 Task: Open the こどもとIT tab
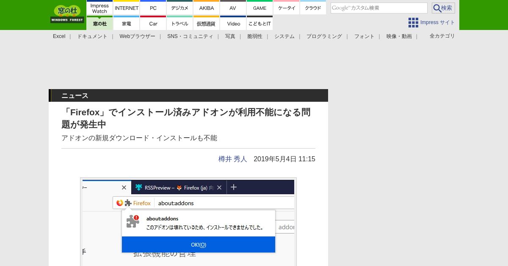260,23
